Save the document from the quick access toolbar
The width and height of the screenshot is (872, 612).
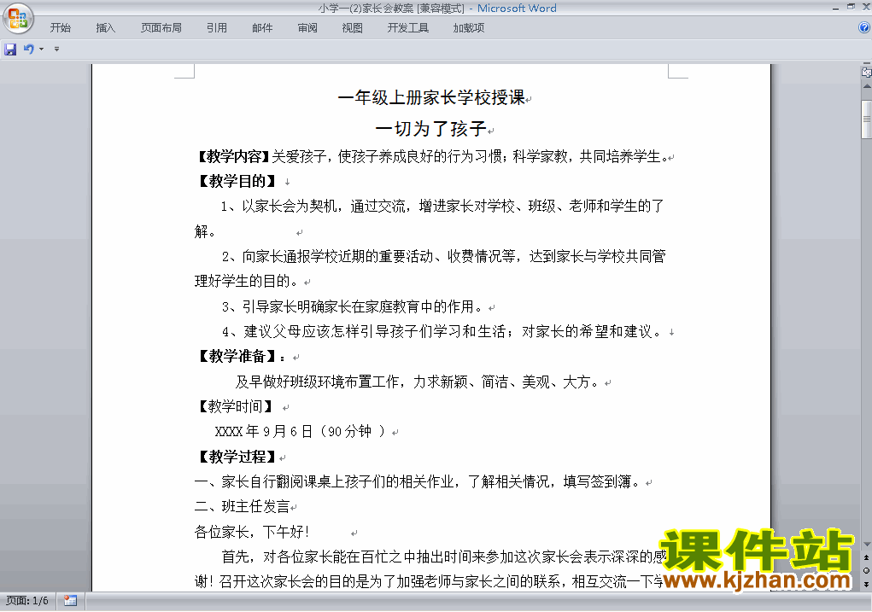[x=10, y=50]
